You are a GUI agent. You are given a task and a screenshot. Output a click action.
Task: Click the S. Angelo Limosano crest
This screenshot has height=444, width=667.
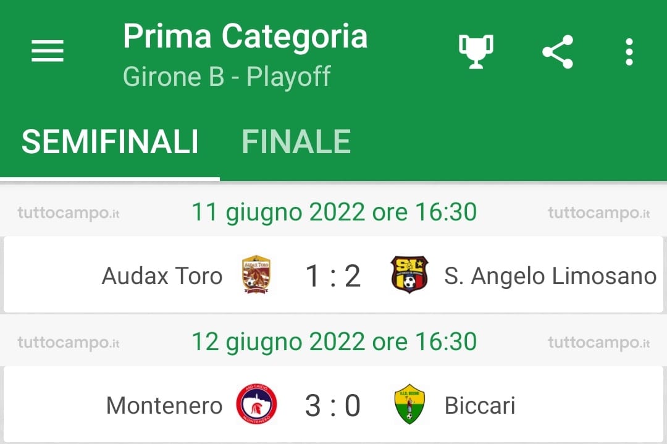pyautogui.click(x=409, y=275)
